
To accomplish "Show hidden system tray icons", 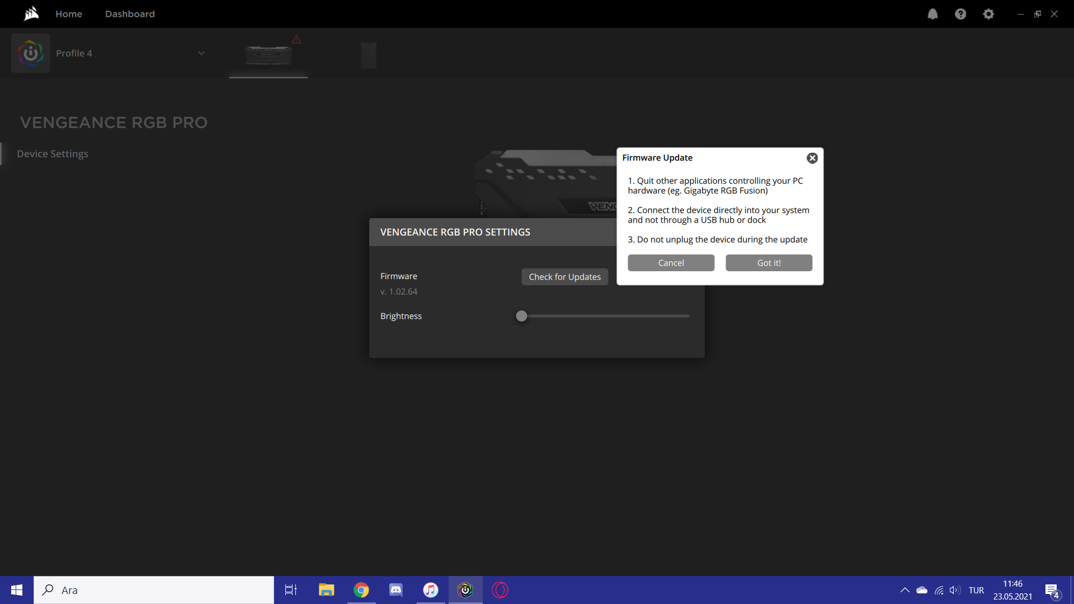I will tap(905, 590).
